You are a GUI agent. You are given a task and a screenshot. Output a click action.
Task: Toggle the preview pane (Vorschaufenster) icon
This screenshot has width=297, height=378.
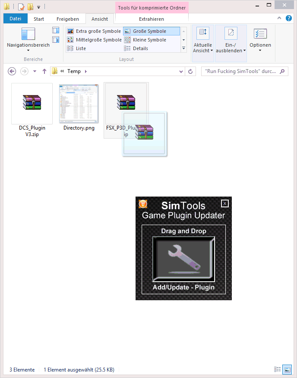56,30
